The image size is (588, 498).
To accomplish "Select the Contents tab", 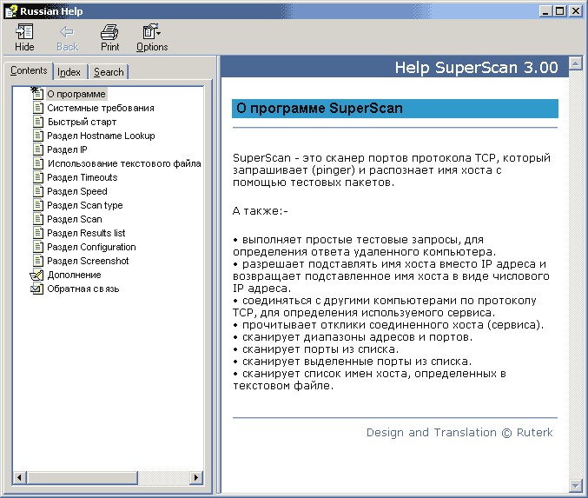I will tap(29, 71).
